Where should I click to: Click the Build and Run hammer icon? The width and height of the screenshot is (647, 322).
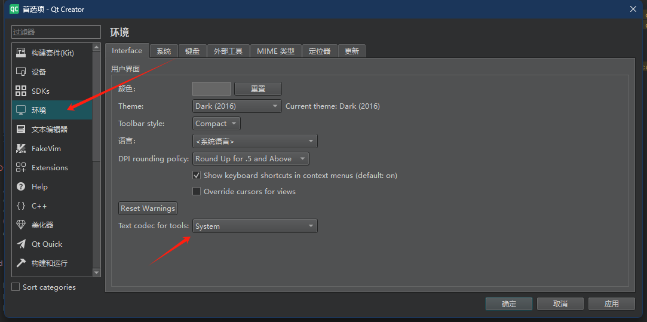pyautogui.click(x=21, y=263)
